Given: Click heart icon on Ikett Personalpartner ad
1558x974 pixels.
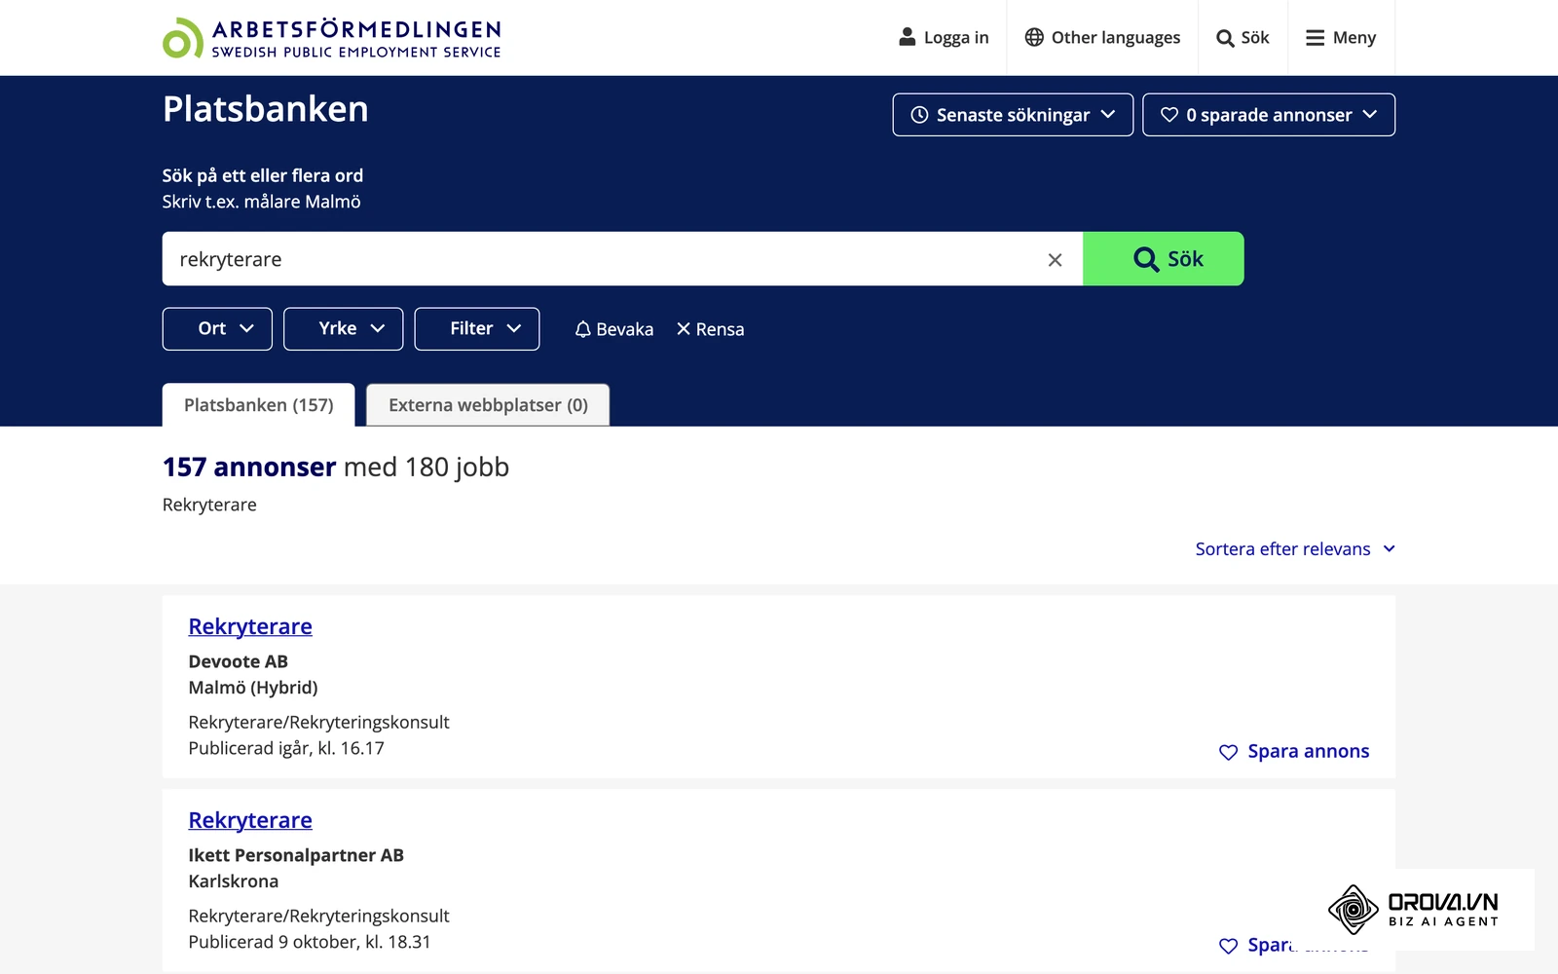Looking at the screenshot, I should click(x=1229, y=946).
